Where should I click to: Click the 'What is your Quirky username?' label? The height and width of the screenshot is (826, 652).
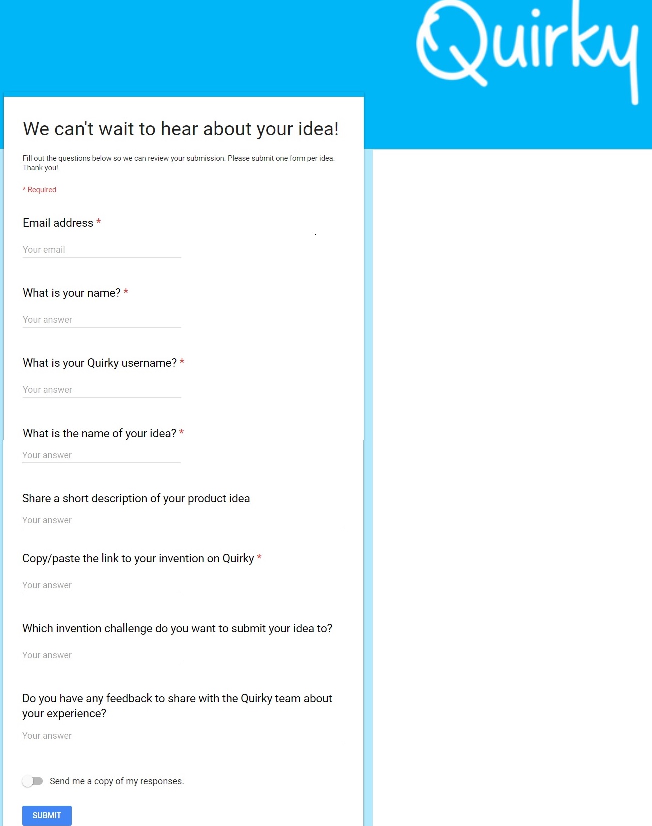[x=100, y=363]
